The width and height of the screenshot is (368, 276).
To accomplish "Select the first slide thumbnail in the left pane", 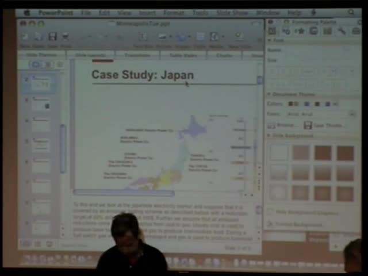I will pos(41,83).
